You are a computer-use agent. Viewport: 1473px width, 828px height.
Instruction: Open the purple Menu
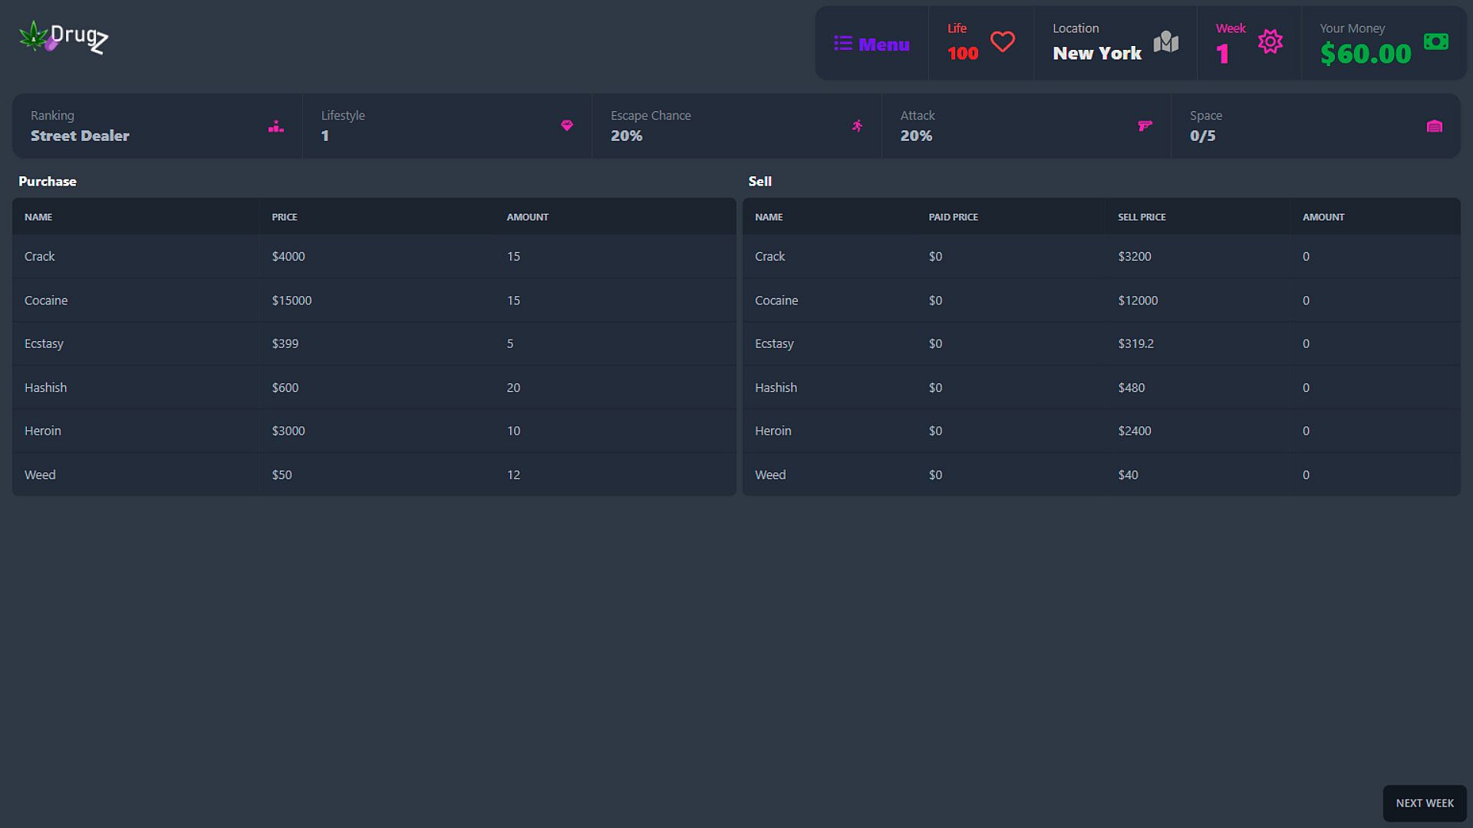872,44
